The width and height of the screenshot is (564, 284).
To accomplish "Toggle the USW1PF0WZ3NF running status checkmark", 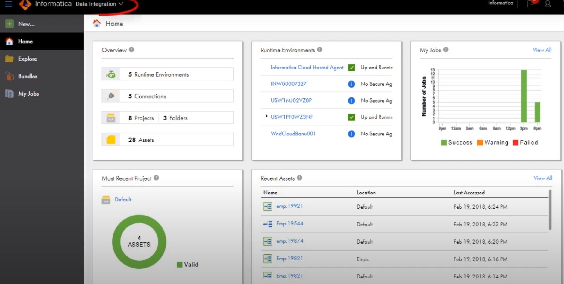I will 351,117.
